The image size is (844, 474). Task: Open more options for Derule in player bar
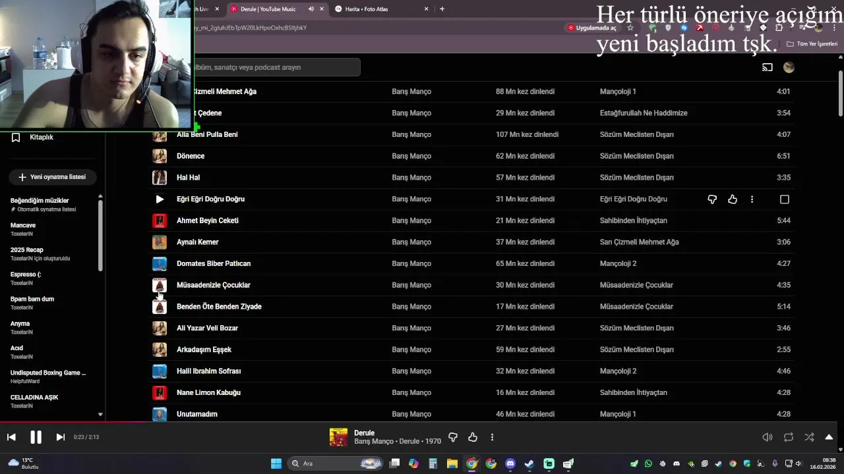click(x=492, y=437)
